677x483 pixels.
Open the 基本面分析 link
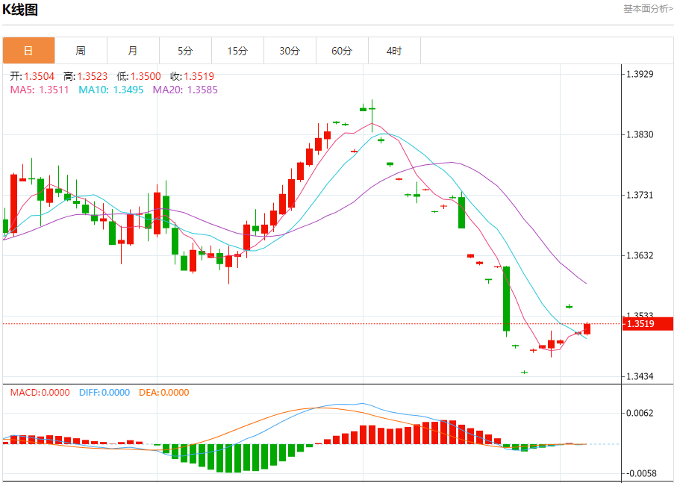[648, 9]
